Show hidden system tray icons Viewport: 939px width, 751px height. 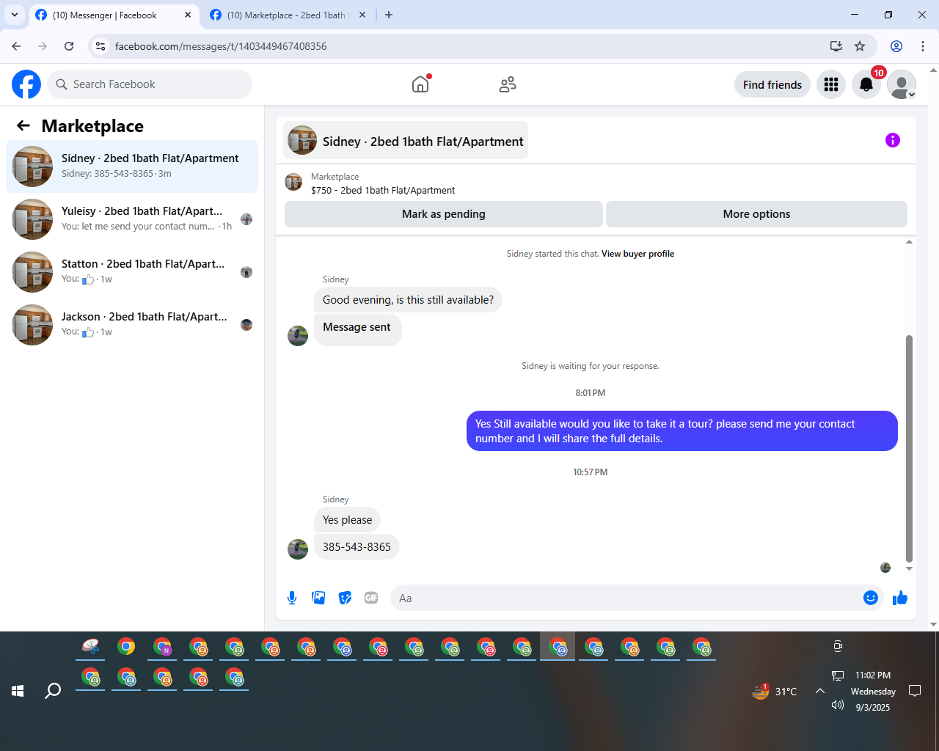click(x=820, y=691)
